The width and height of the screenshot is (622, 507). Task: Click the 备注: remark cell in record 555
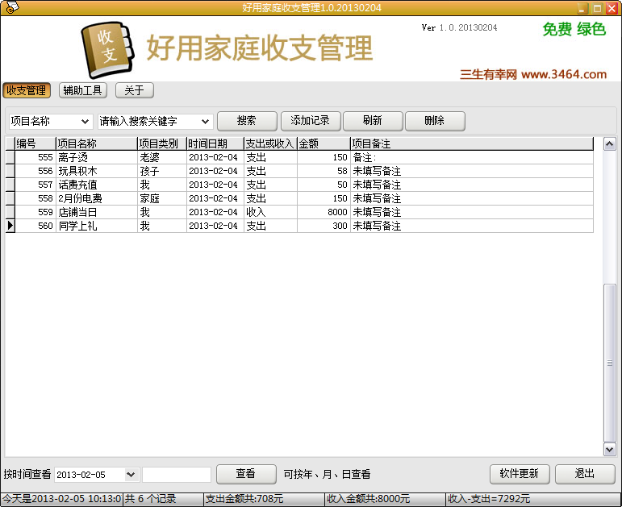[x=472, y=157]
